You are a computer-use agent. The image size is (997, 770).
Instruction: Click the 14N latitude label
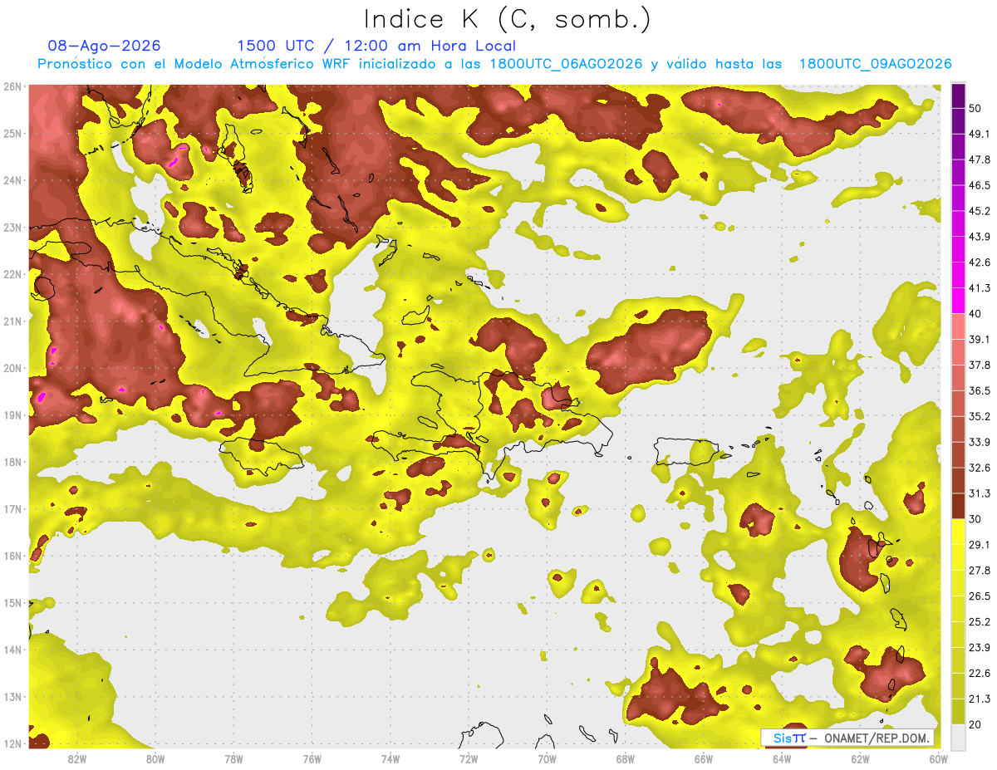coord(12,650)
